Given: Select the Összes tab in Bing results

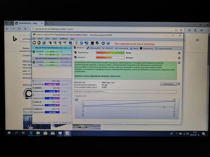Looking at the screenshot, I should coord(26,48).
